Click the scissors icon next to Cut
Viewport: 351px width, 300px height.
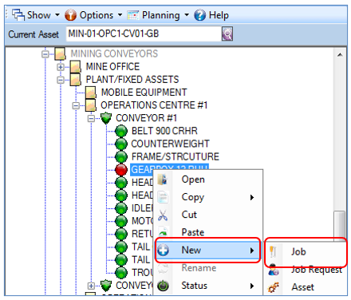point(163,215)
